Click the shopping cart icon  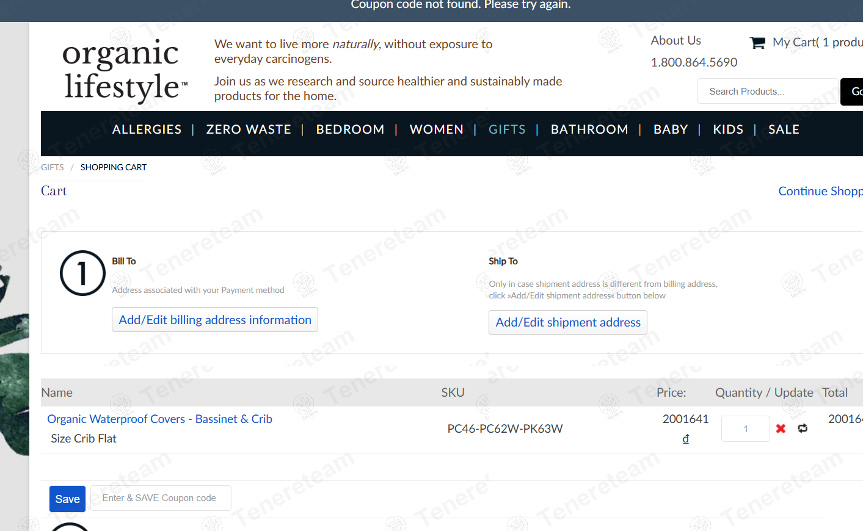coord(757,42)
